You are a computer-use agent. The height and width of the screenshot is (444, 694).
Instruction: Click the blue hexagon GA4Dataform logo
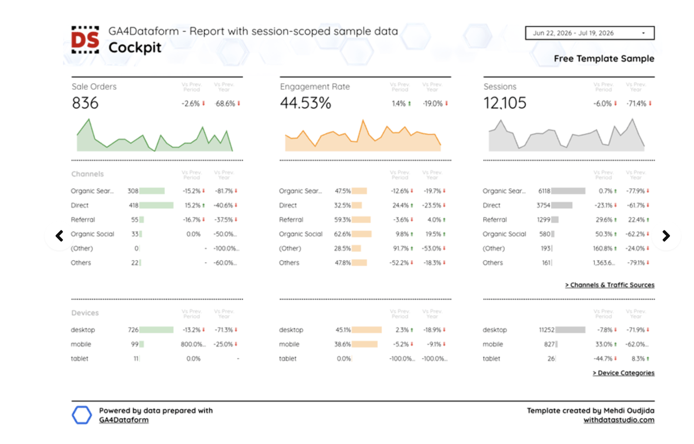point(82,415)
